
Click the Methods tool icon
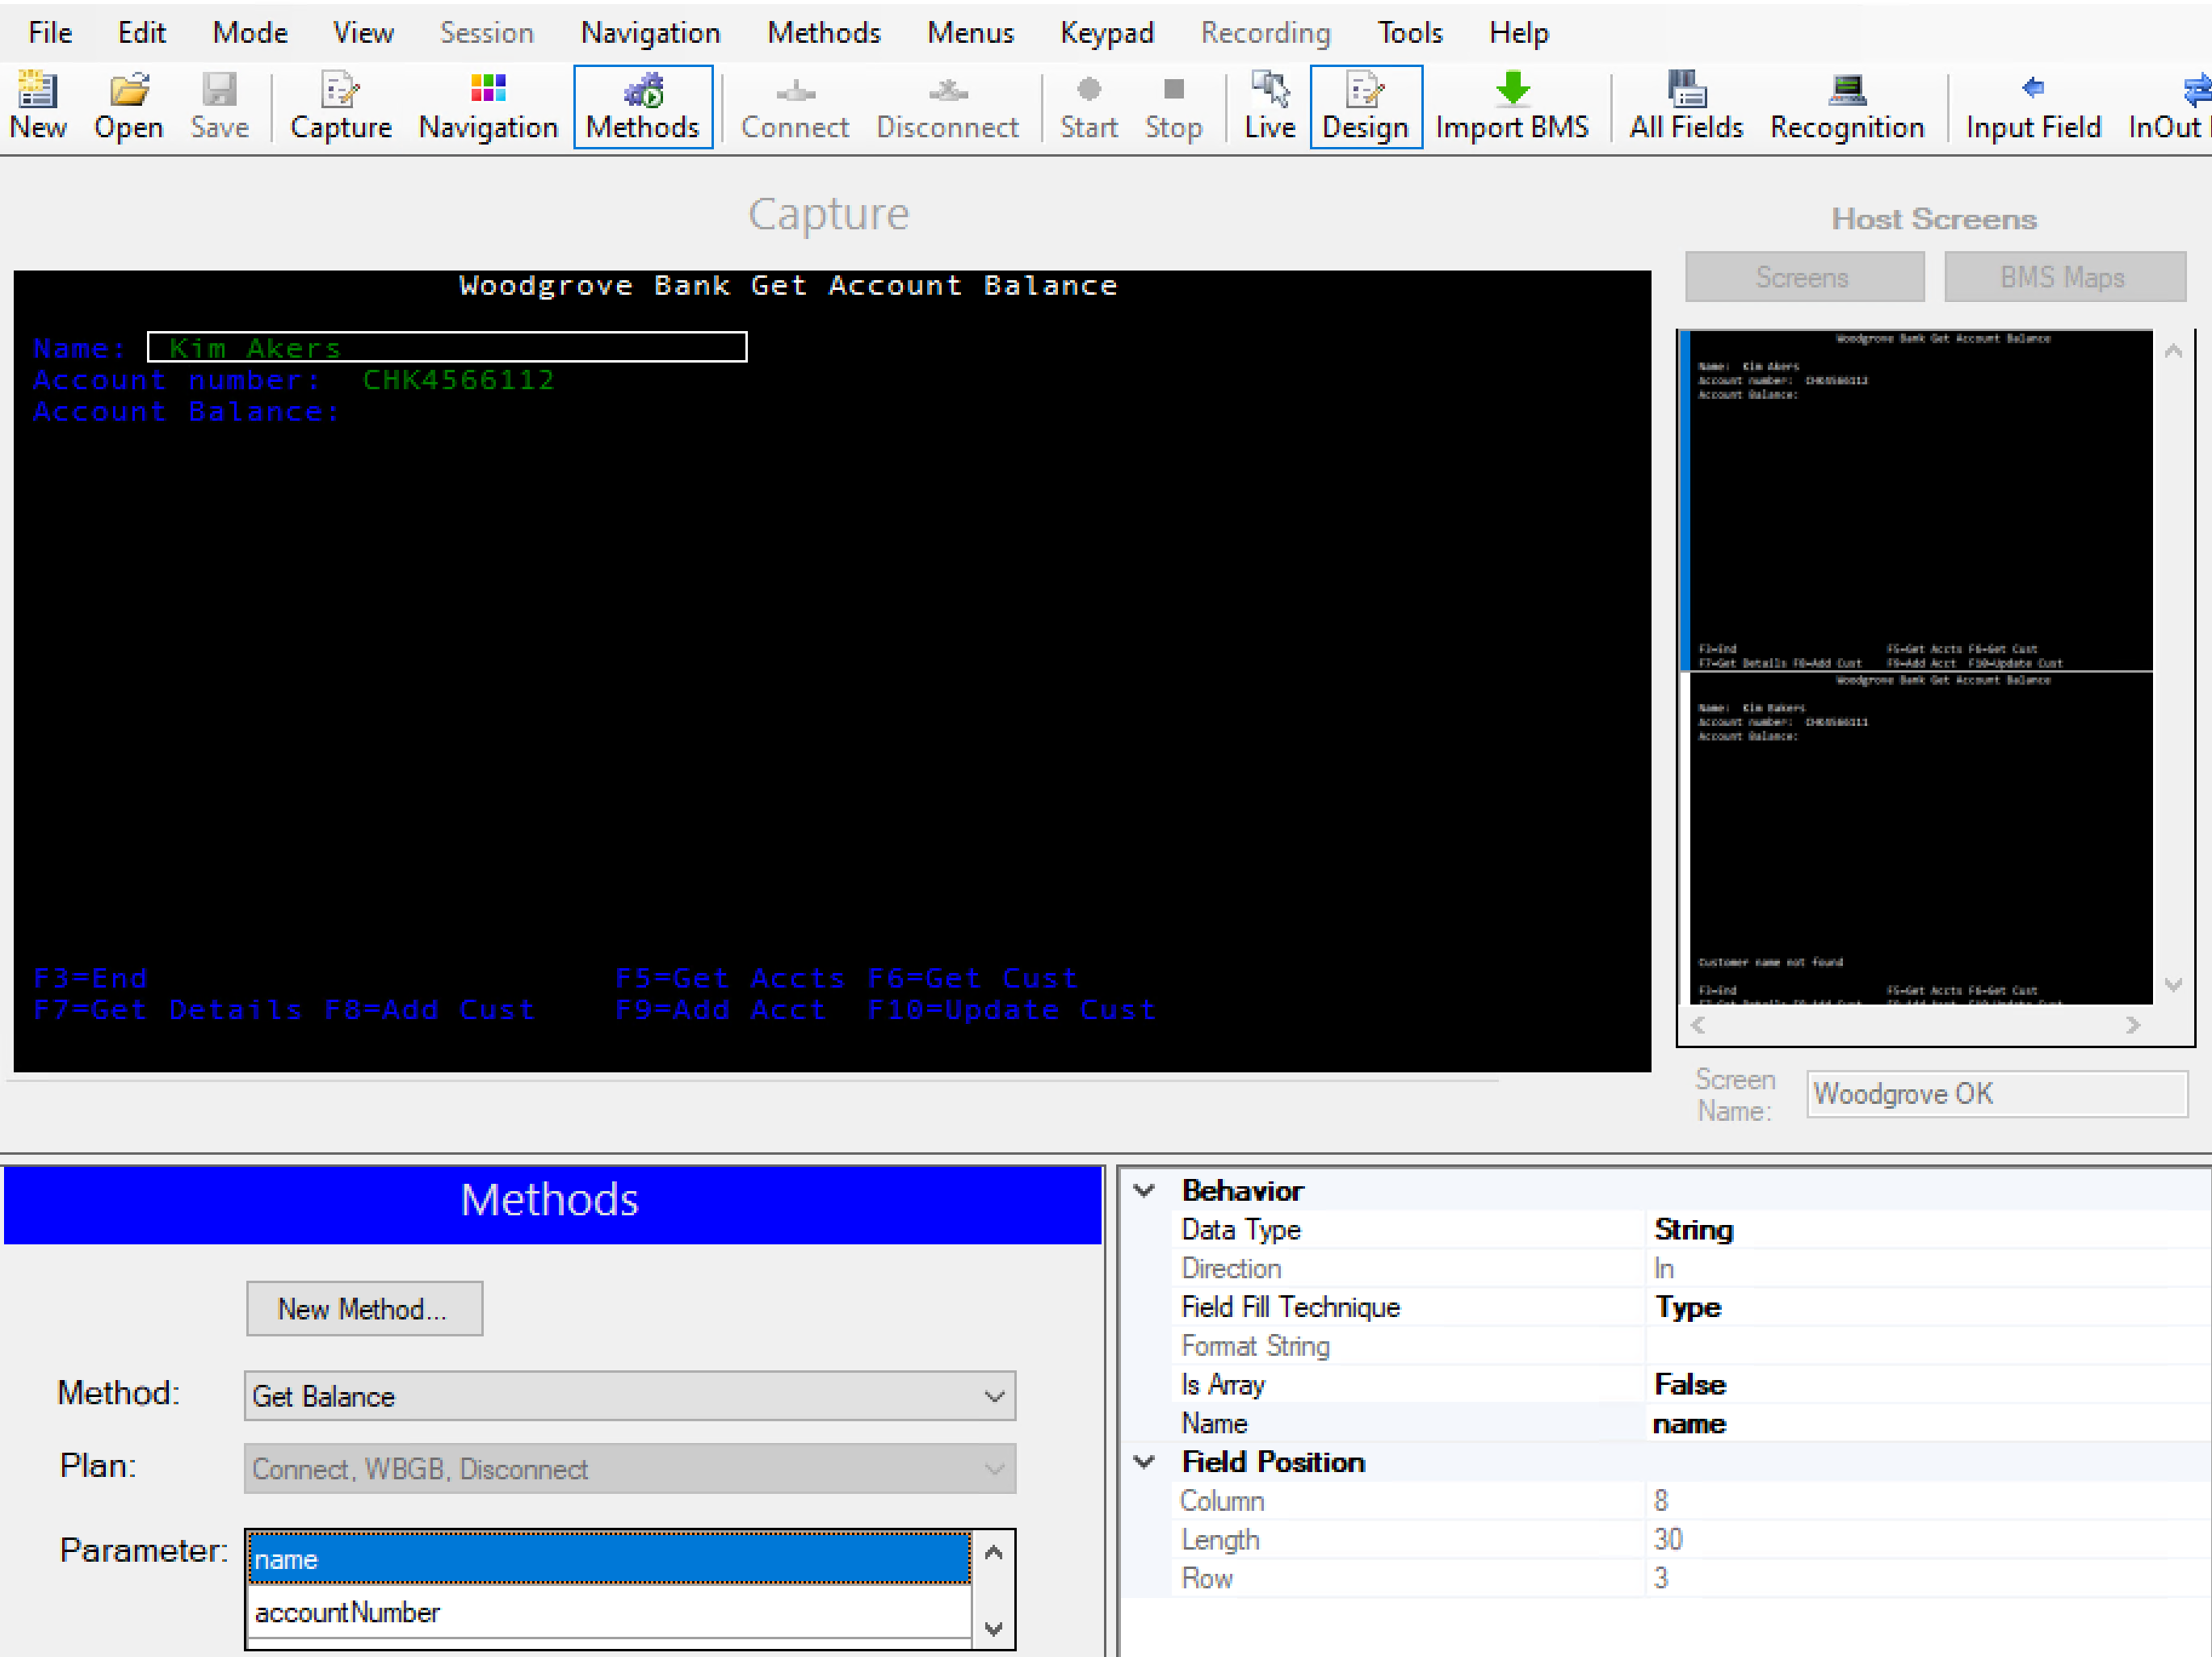click(x=644, y=99)
